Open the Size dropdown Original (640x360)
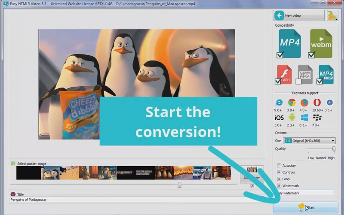 pos(309,141)
